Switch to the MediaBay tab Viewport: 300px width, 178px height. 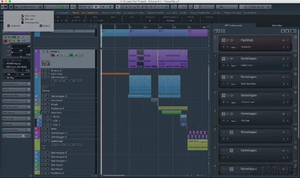coord(277,25)
